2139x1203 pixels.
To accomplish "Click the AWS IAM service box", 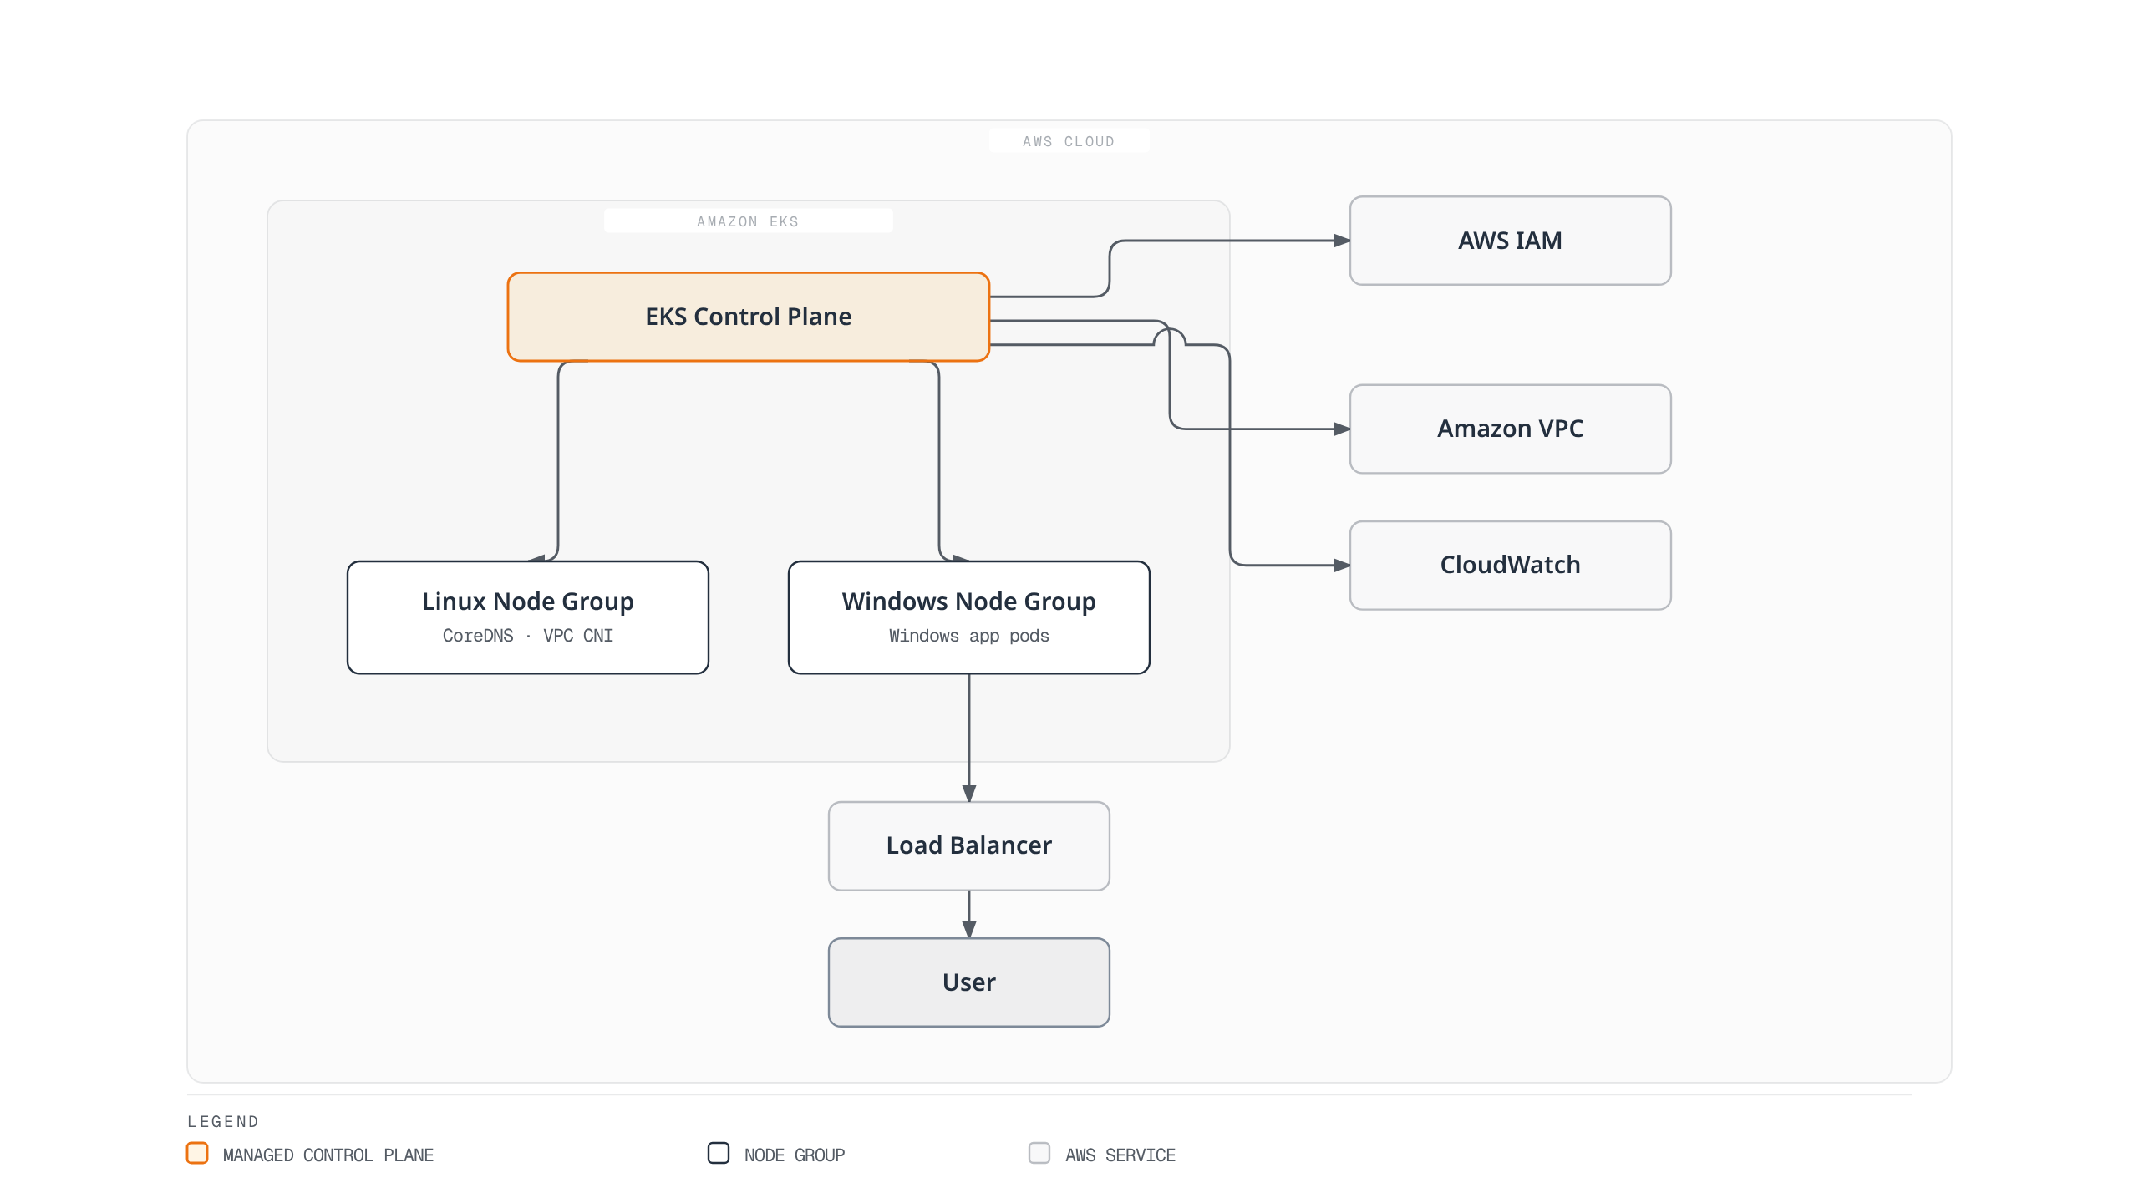I will tap(1510, 241).
